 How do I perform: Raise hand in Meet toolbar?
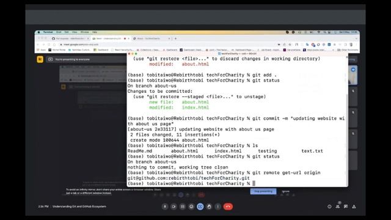tap(209, 207)
